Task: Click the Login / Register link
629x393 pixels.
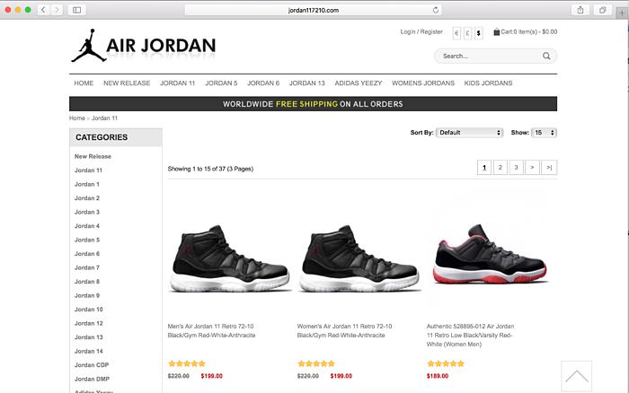Action: click(x=421, y=31)
